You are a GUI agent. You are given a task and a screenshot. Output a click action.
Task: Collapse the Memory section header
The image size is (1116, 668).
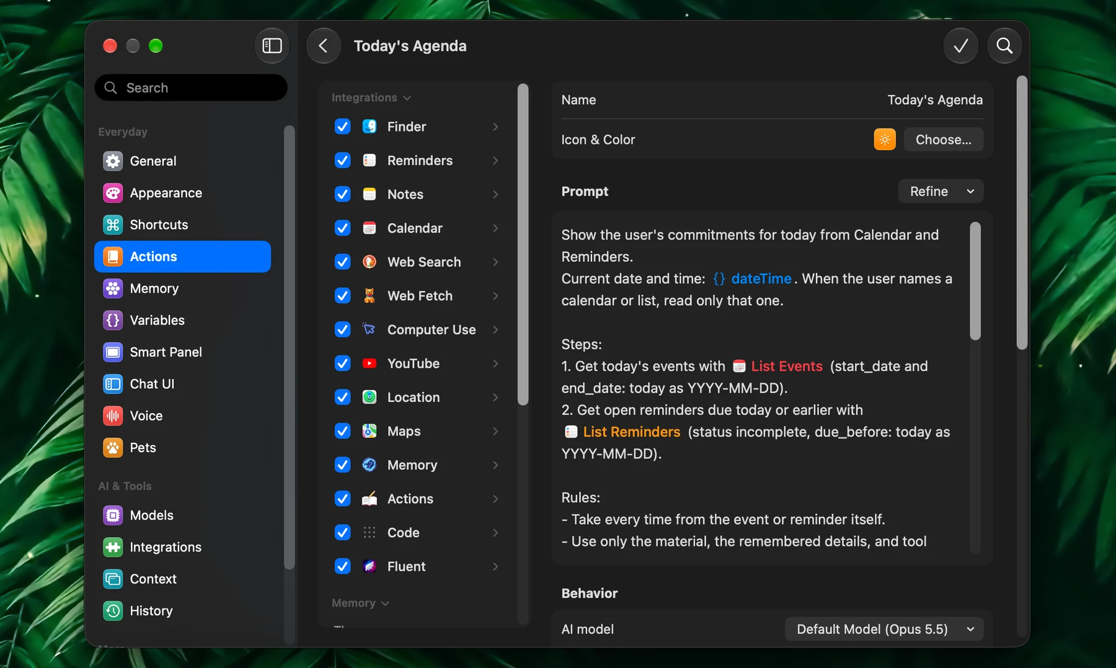click(360, 603)
